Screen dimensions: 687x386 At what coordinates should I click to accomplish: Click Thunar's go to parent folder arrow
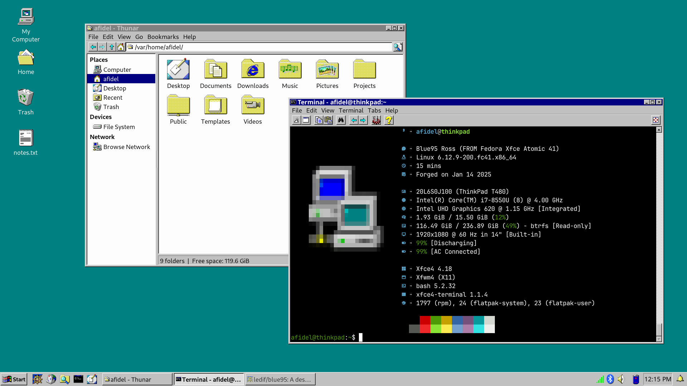[112, 47]
